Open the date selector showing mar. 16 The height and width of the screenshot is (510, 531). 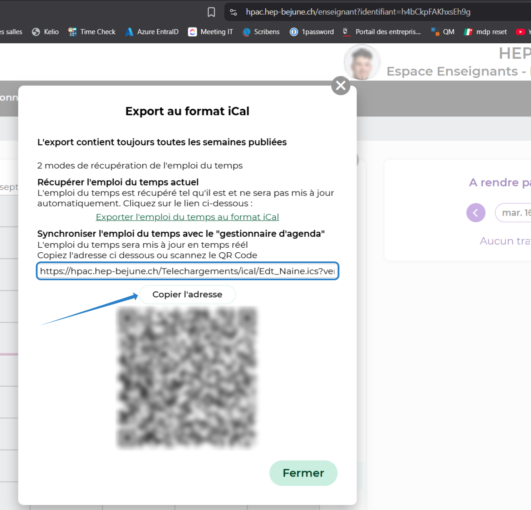[x=513, y=213]
